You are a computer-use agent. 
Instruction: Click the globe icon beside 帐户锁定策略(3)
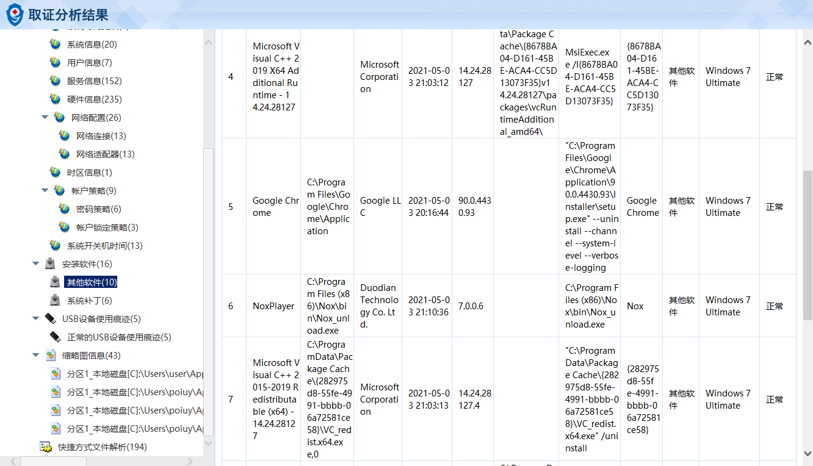click(64, 228)
